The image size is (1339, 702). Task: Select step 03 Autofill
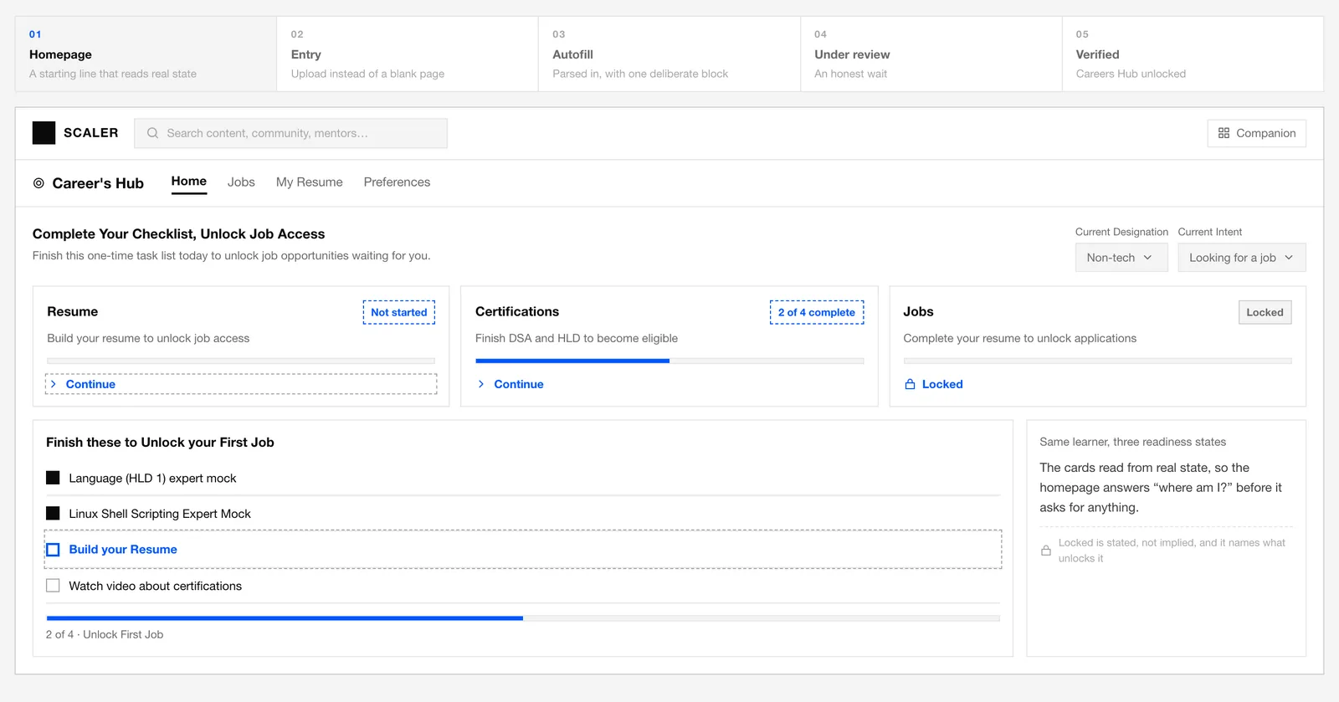(669, 54)
